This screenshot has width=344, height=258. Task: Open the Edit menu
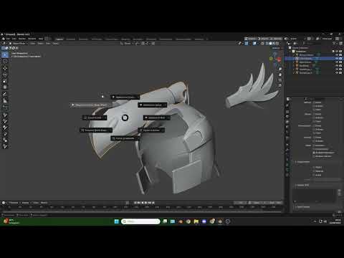tap(14, 39)
